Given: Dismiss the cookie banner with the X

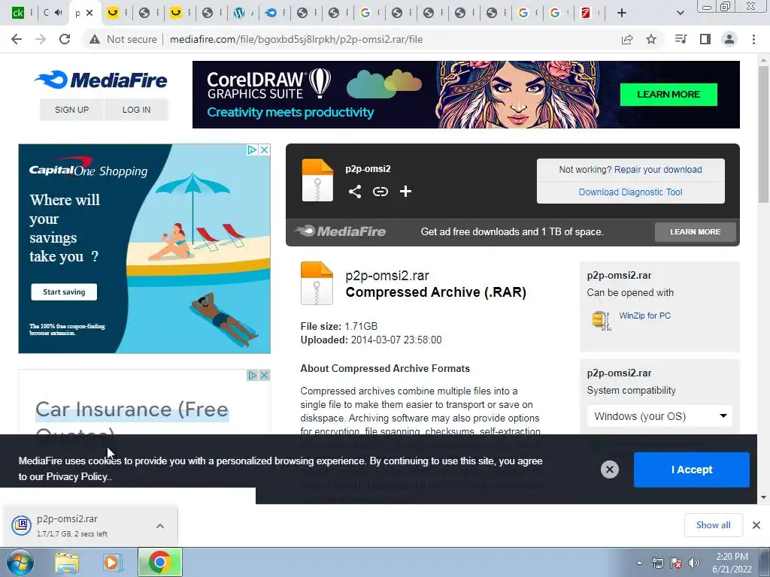Looking at the screenshot, I should pos(609,470).
